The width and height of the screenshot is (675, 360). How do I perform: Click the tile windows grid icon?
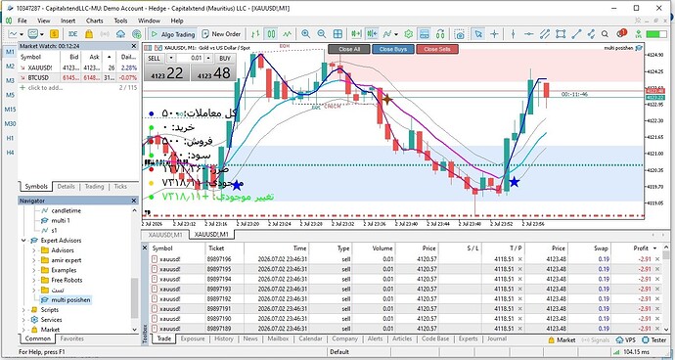[337, 34]
